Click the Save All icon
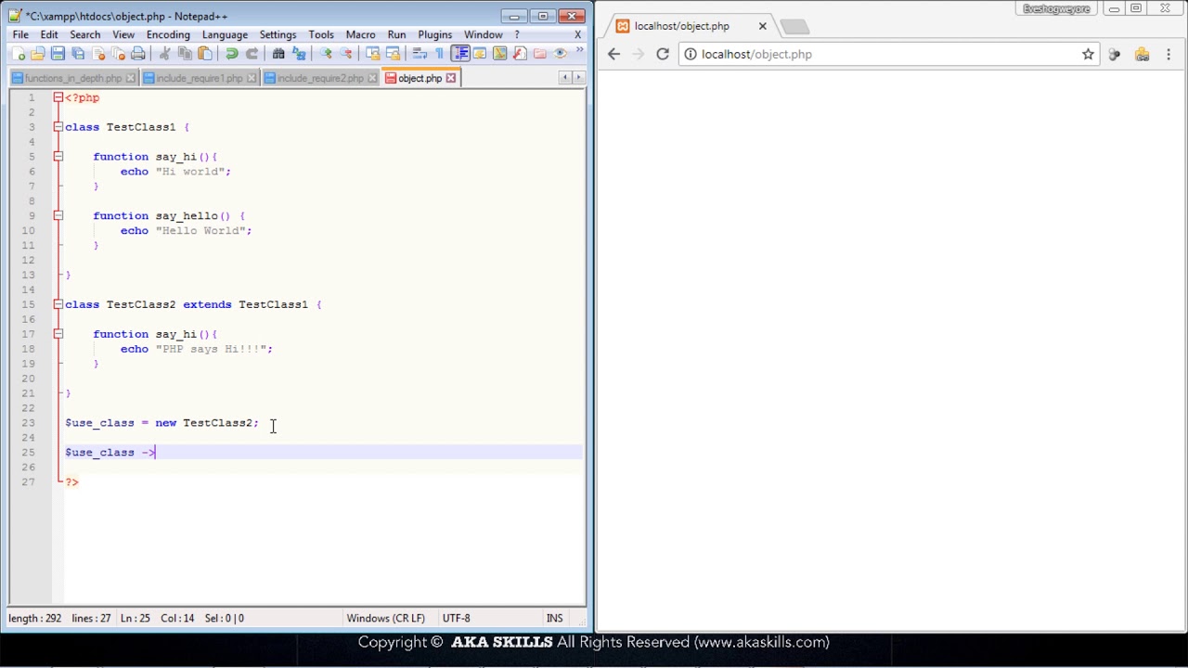The height and width of the screenshot is (668, 1188). tap(78, 54)
